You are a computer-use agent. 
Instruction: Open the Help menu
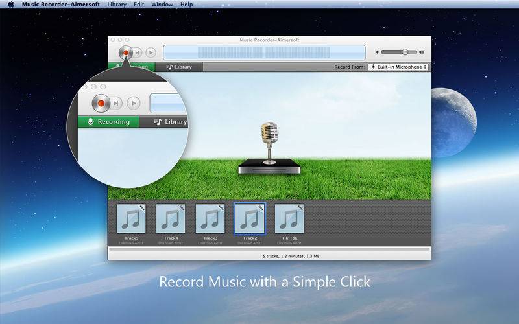(x=186, y=5)
